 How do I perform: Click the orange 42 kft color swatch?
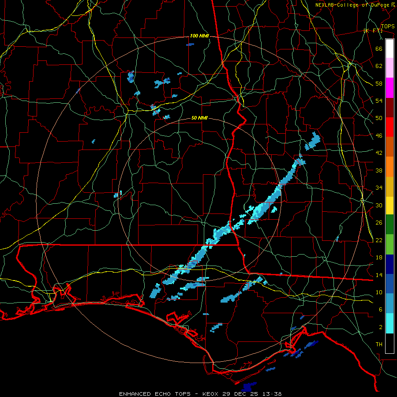[x=390, y=167]
